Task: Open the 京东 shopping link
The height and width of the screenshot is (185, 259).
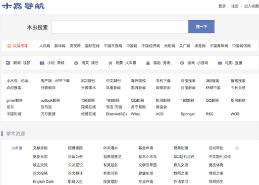Action: (10, 107)
